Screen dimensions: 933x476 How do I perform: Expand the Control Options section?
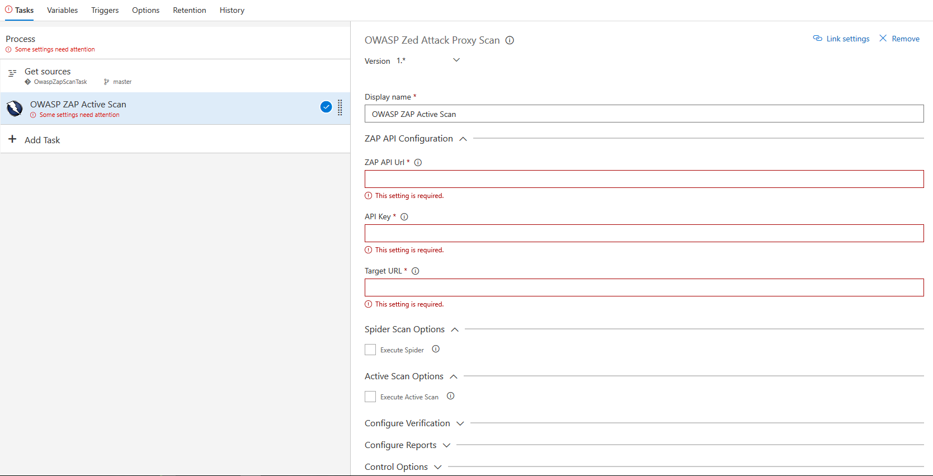[438, 467]
